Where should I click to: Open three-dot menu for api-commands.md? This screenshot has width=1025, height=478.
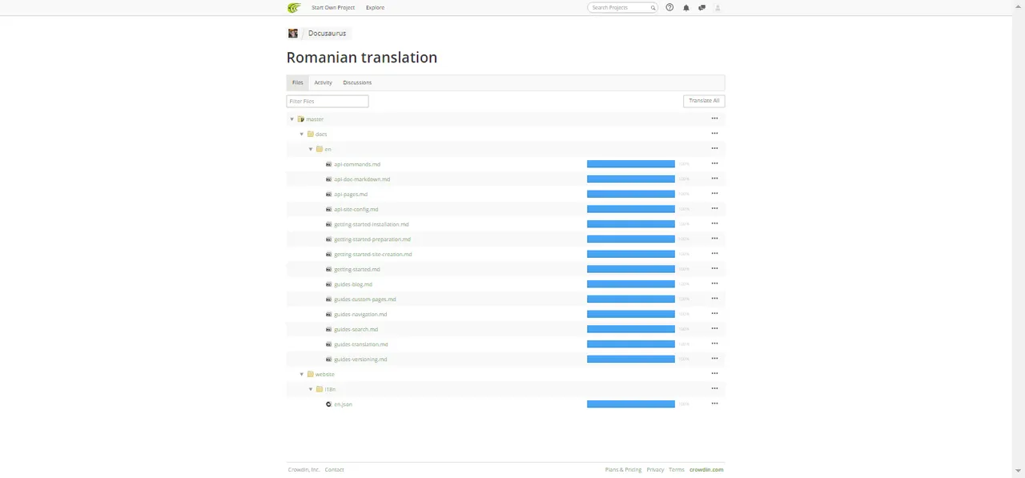(x=714, y=163)
